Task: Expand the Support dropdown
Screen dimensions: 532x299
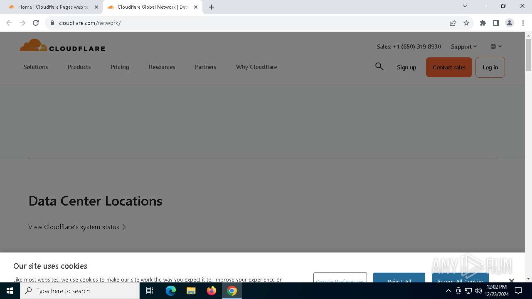Action: [464, 47]
